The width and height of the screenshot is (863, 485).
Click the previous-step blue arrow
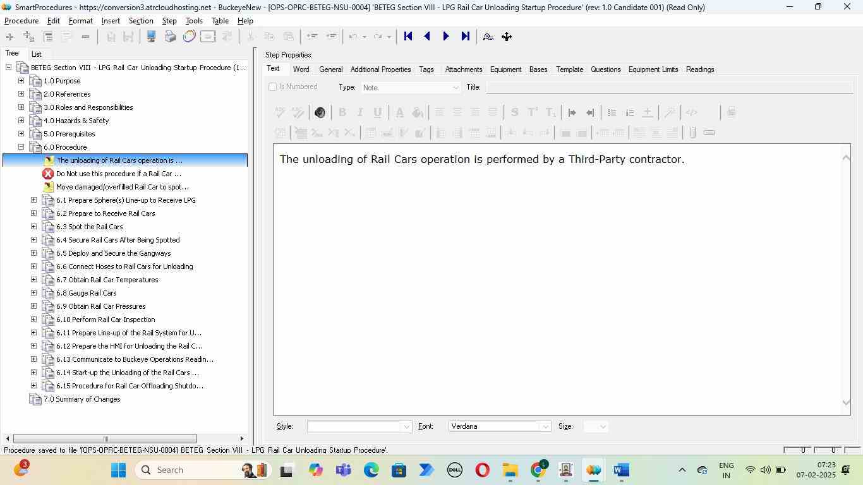point(427,37)
